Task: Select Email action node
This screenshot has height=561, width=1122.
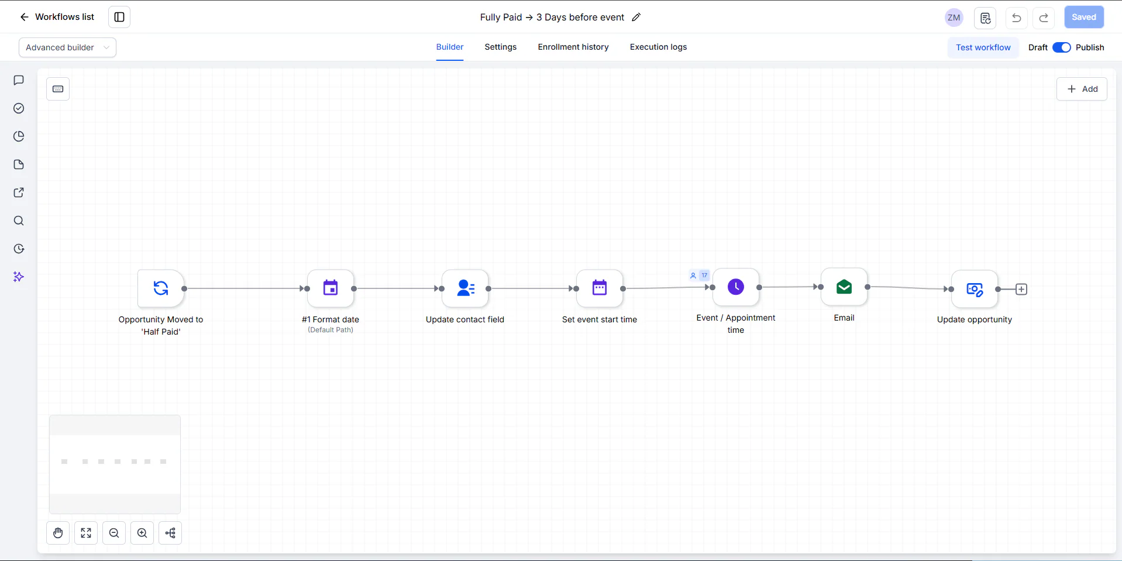Action: pos(844,287)
